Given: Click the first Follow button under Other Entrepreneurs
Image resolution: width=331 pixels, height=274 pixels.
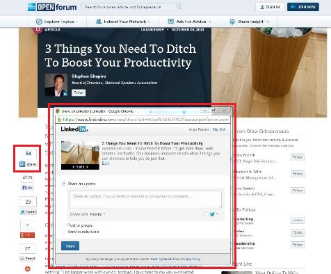Looking at the screenshot, I should 298,157.
